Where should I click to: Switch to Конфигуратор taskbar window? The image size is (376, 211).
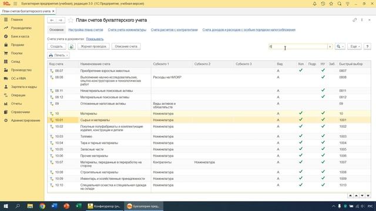[104, 206]
